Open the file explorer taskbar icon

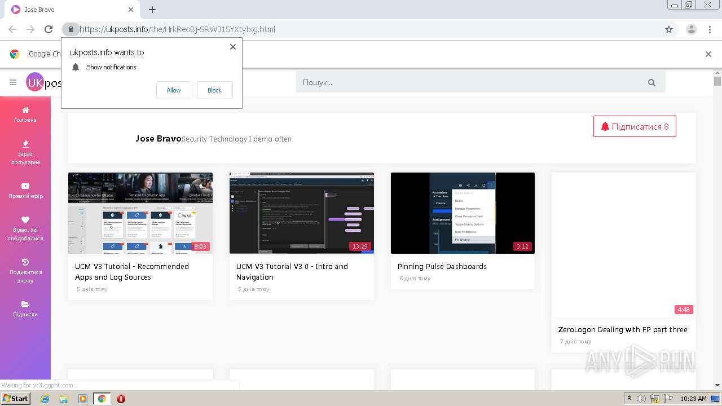pyautogui.click(x=64, y=399)
